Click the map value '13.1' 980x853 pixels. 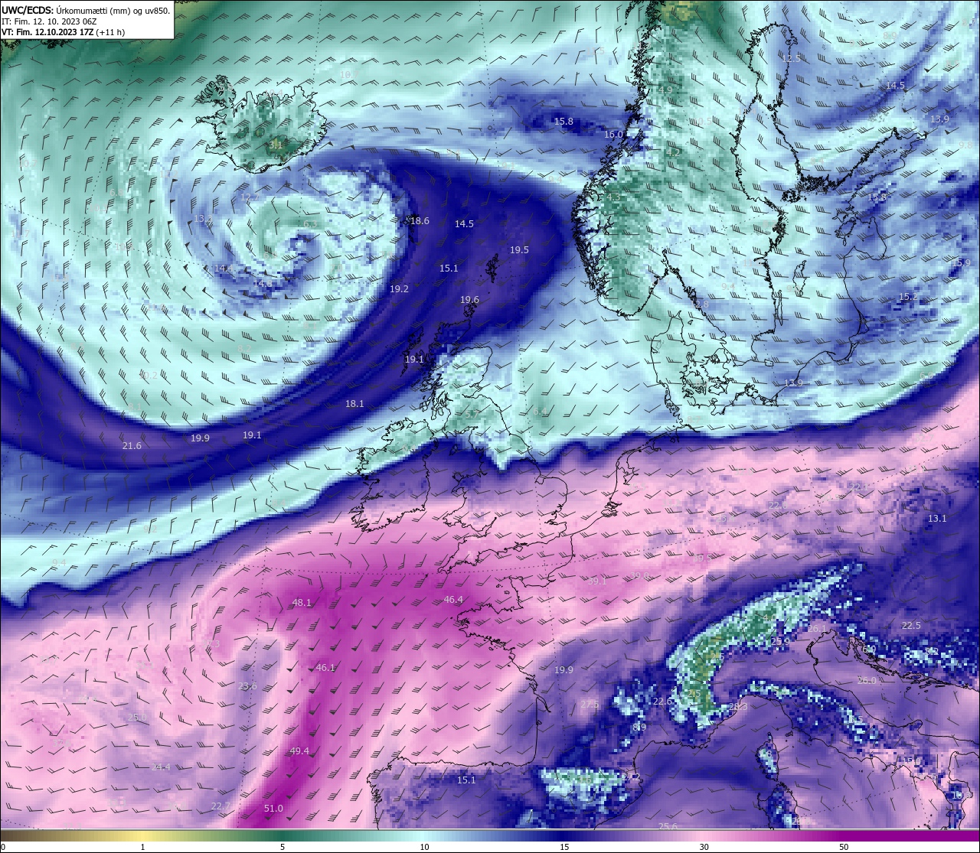pos(937,518)
